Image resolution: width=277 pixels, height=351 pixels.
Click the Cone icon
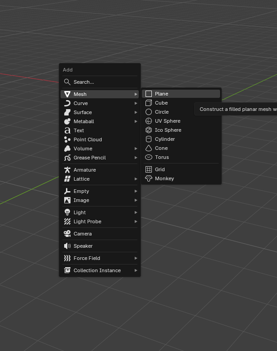click(149, 148)
